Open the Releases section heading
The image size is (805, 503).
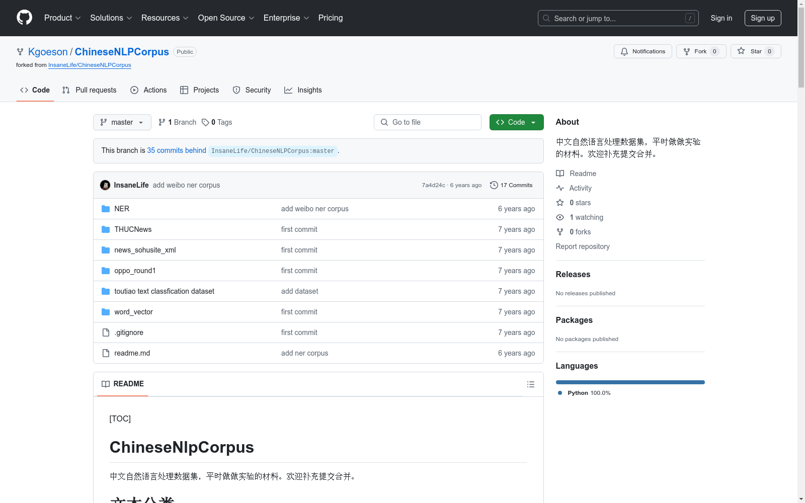coord(573,274)
